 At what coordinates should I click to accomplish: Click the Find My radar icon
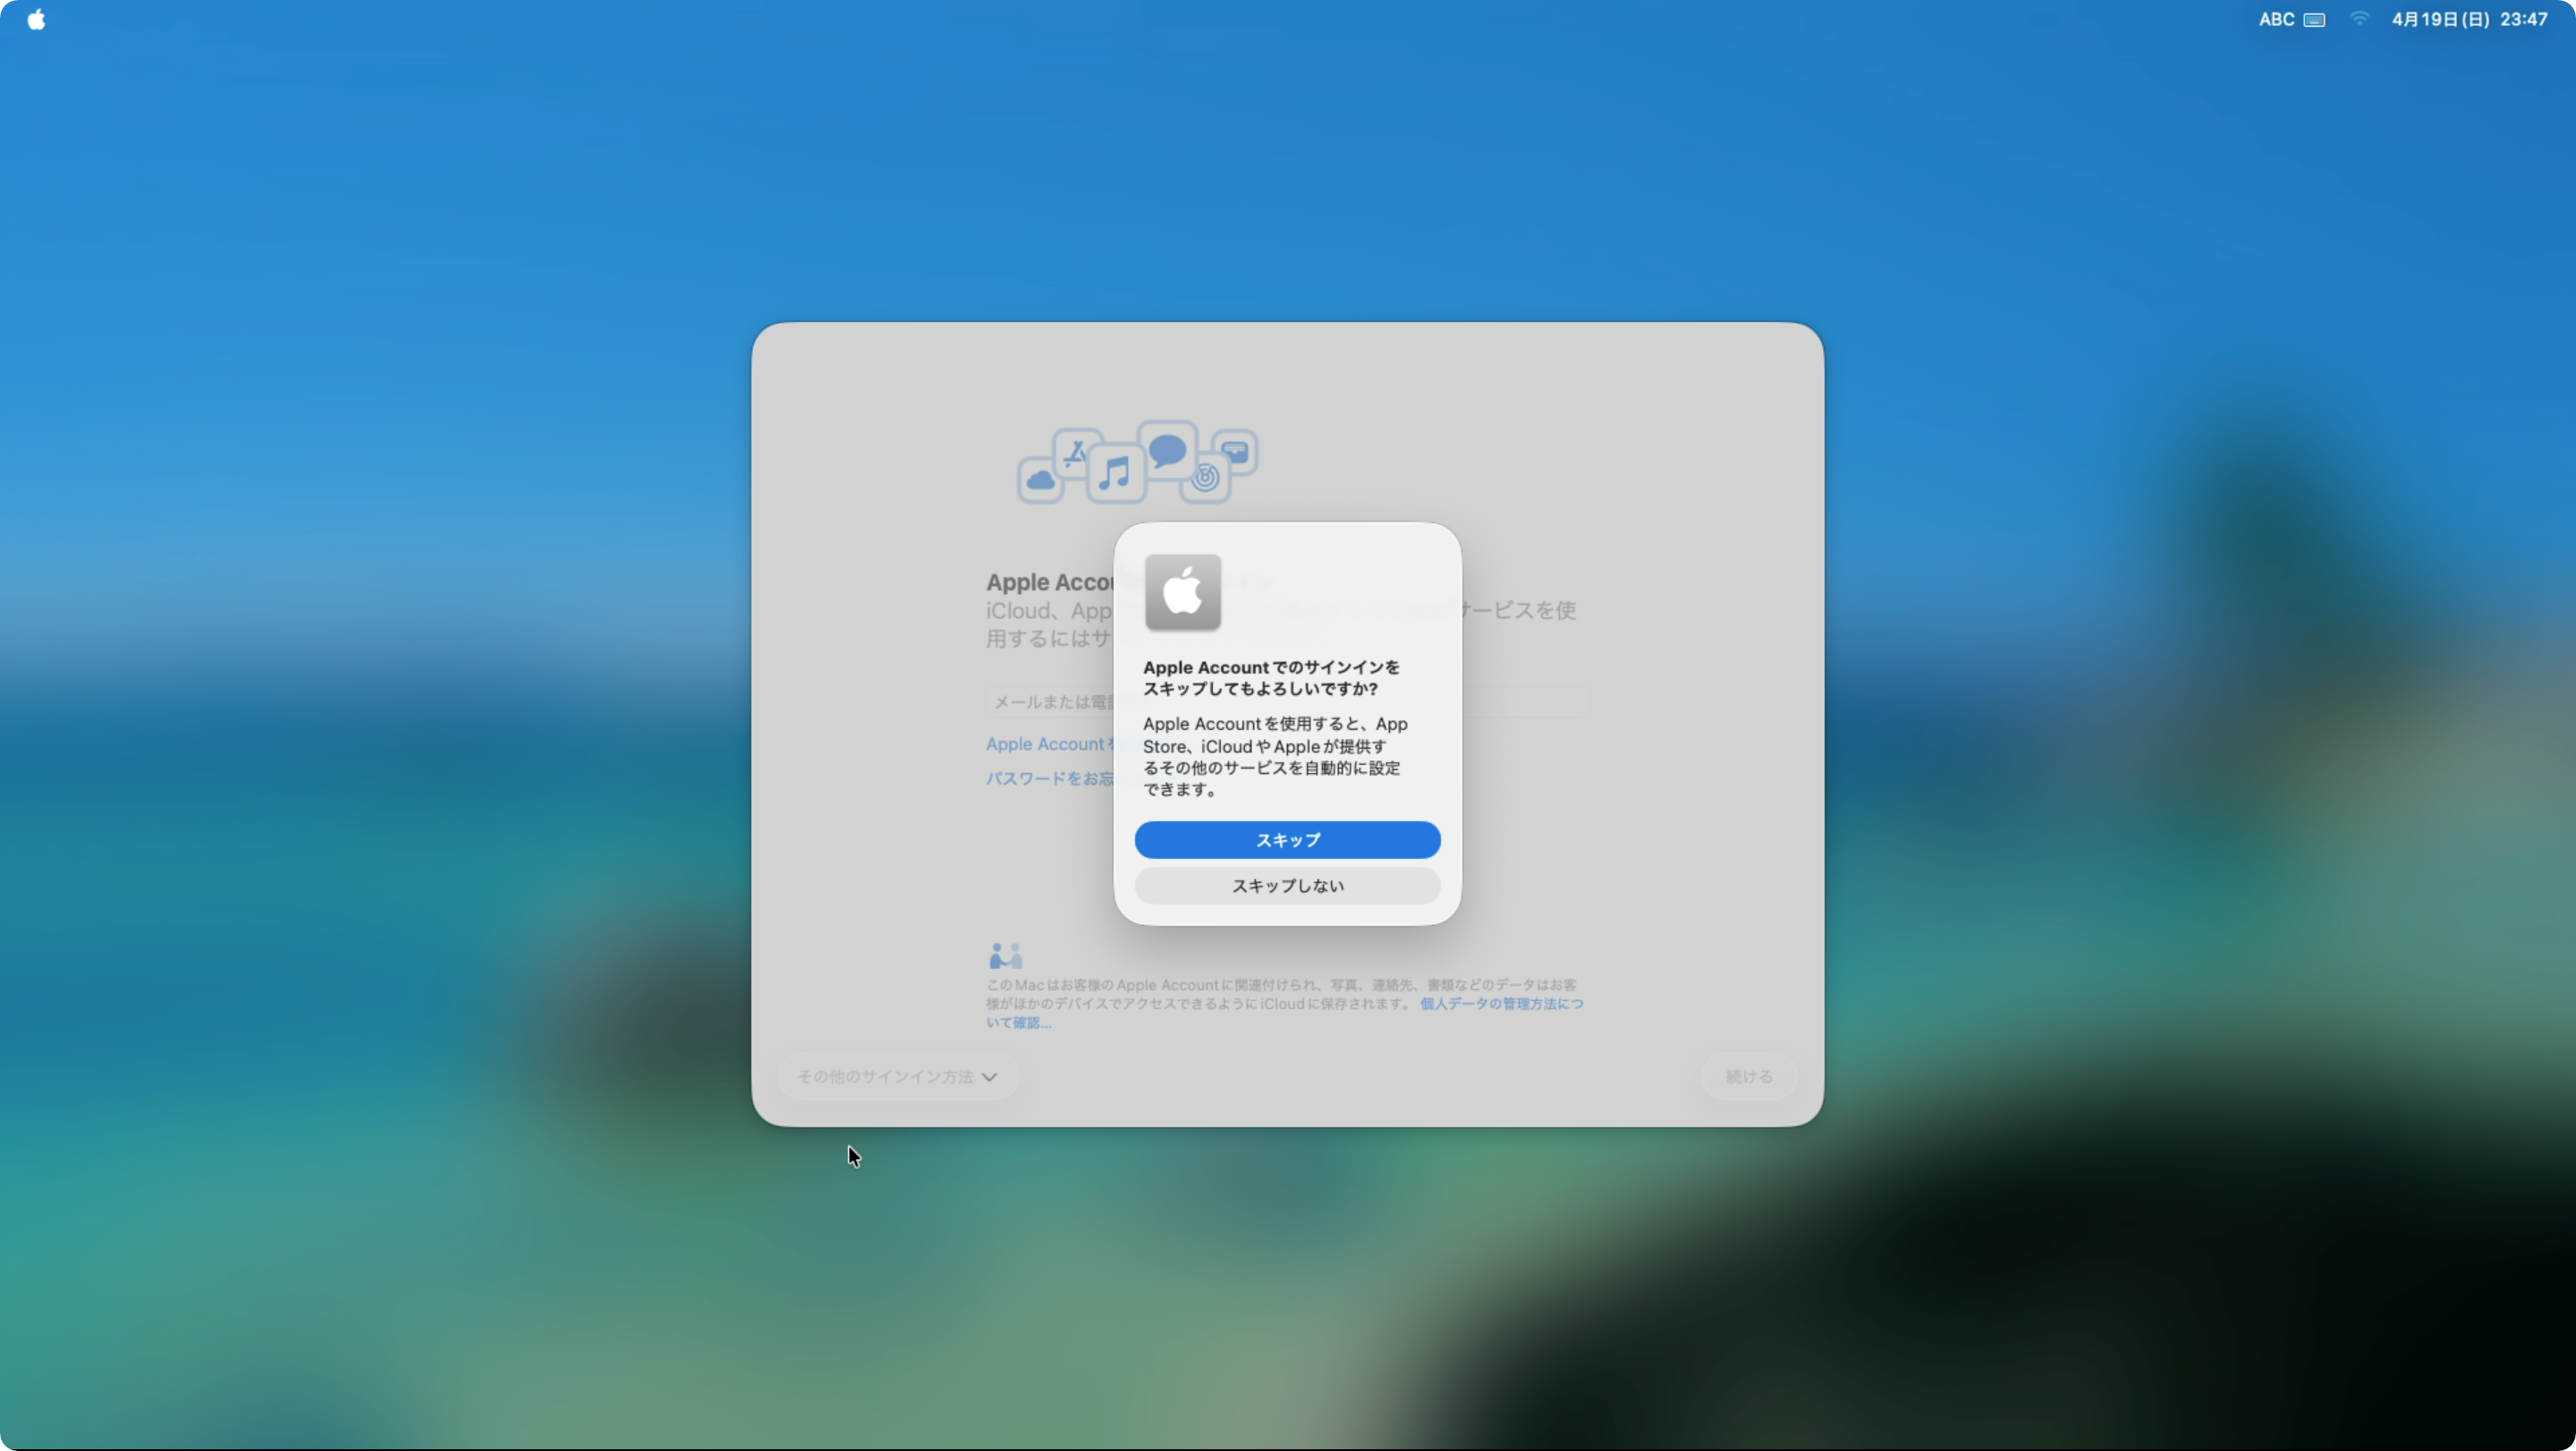click(1205, 479)
